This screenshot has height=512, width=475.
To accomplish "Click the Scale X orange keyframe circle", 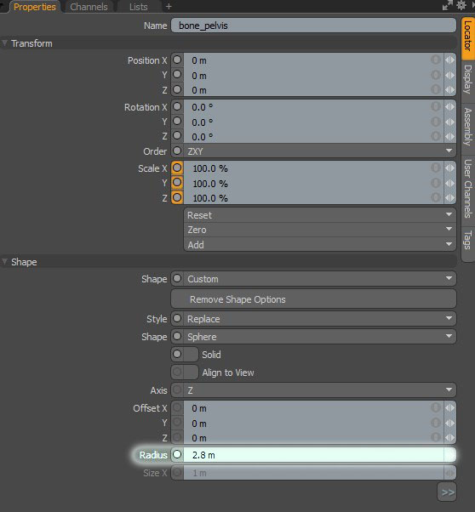I will pos(177,168).
